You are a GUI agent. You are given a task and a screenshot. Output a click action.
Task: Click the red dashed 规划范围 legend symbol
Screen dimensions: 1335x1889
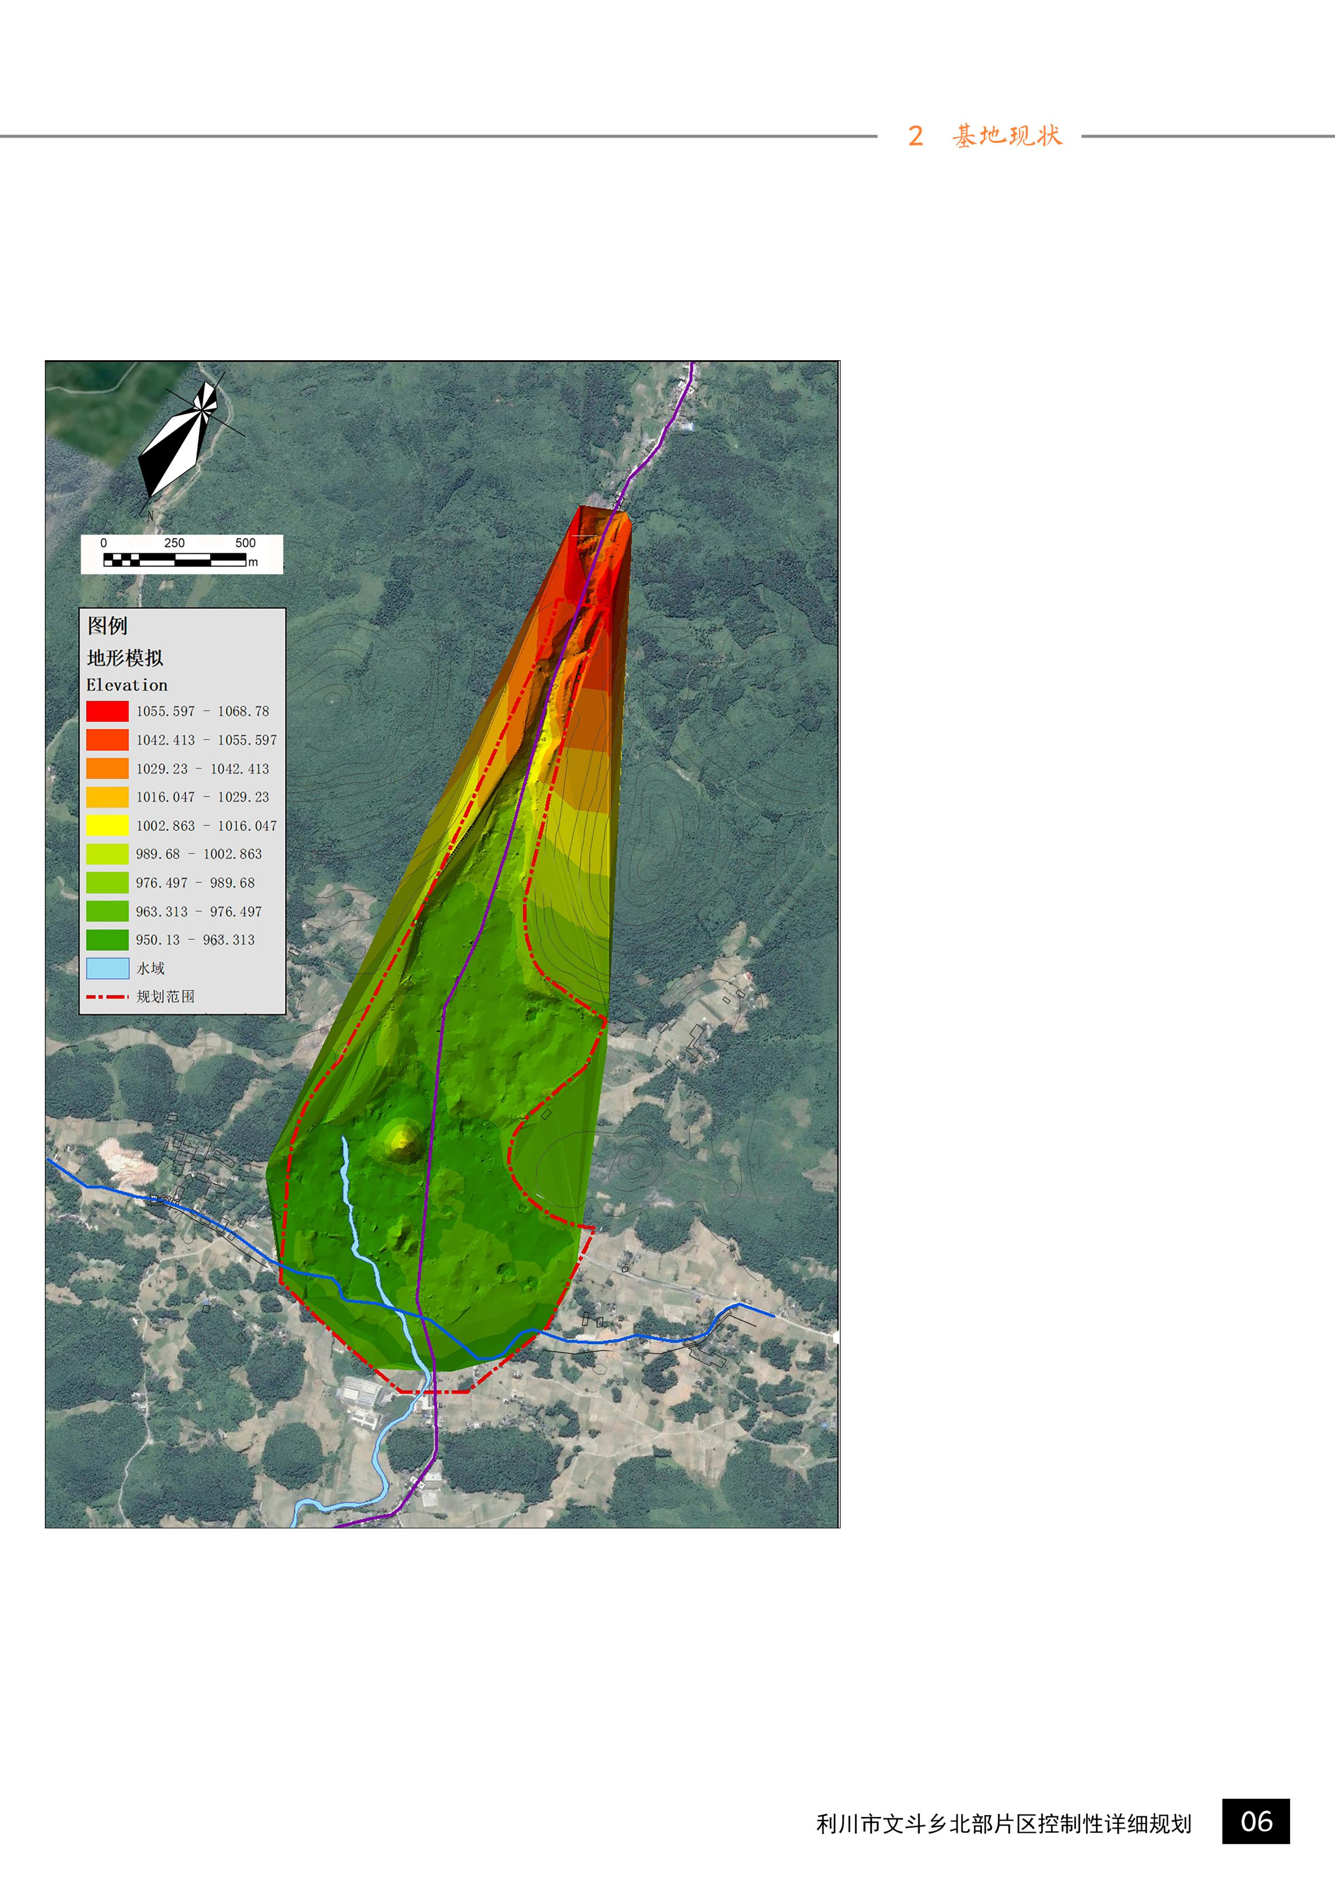107,996
